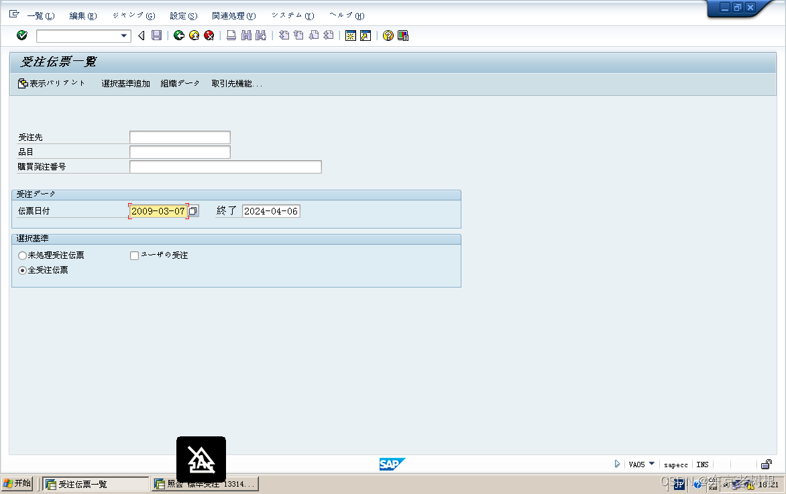Click the 品目 input field

pyautogui.click(x=180, y=151)
